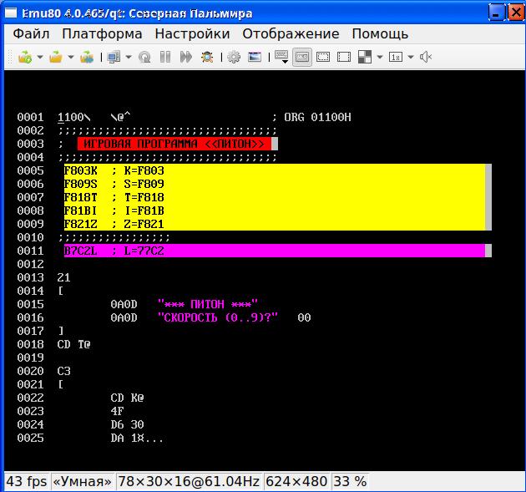
Task: Click the keyboard layout icon
Action: tap(281, 57)
